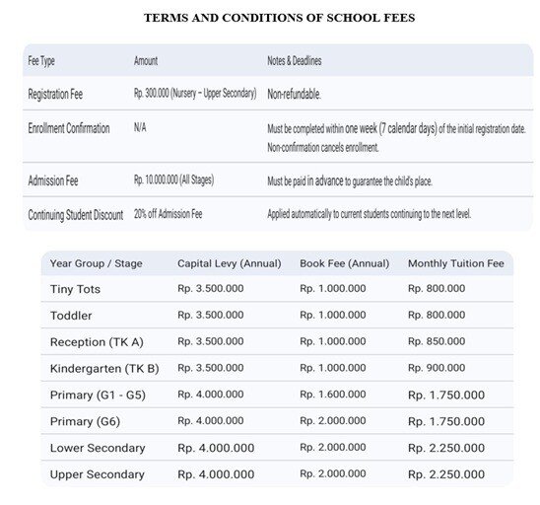Select the Enrollment Confirmation row label
The height and width of the screenshot is (505, 540).
point(69,128)
